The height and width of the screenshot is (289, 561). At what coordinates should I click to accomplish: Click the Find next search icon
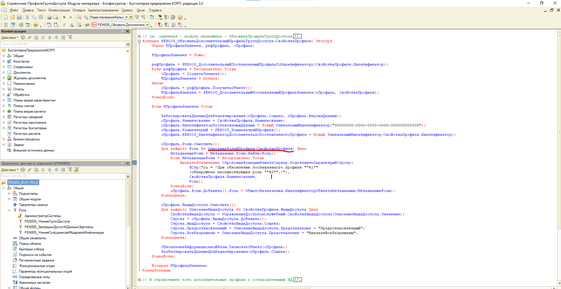137,17
